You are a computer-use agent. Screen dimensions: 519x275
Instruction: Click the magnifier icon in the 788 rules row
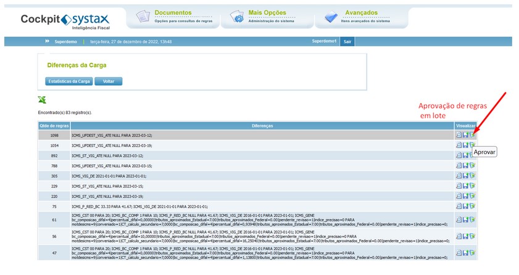coord(459,165)
